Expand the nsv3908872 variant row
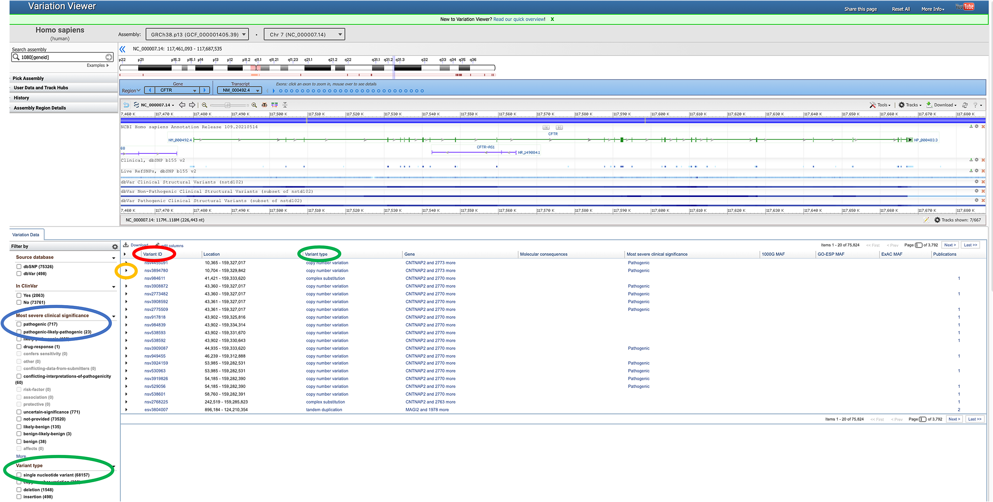993x502 pixels. (126, 286)
